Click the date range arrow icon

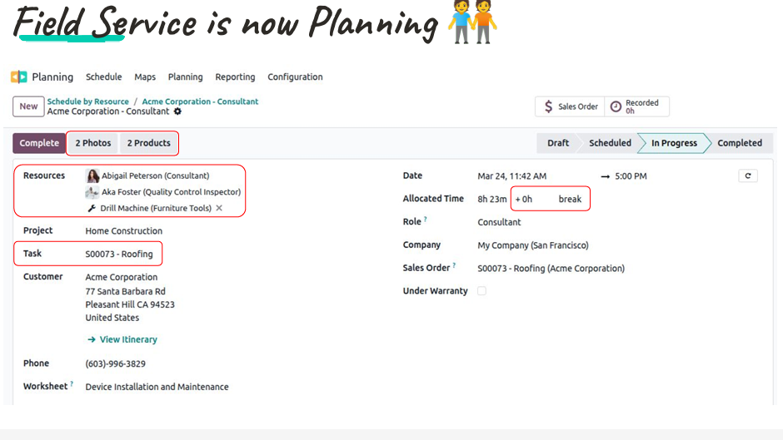tap(606, 176)
